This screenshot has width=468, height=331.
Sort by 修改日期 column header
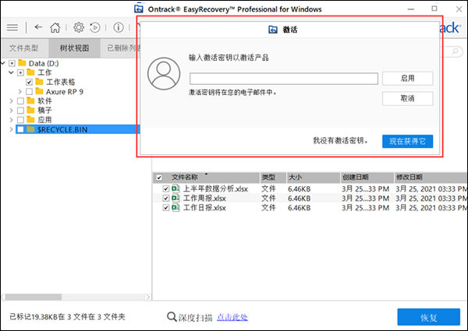(x=431, y=178)
